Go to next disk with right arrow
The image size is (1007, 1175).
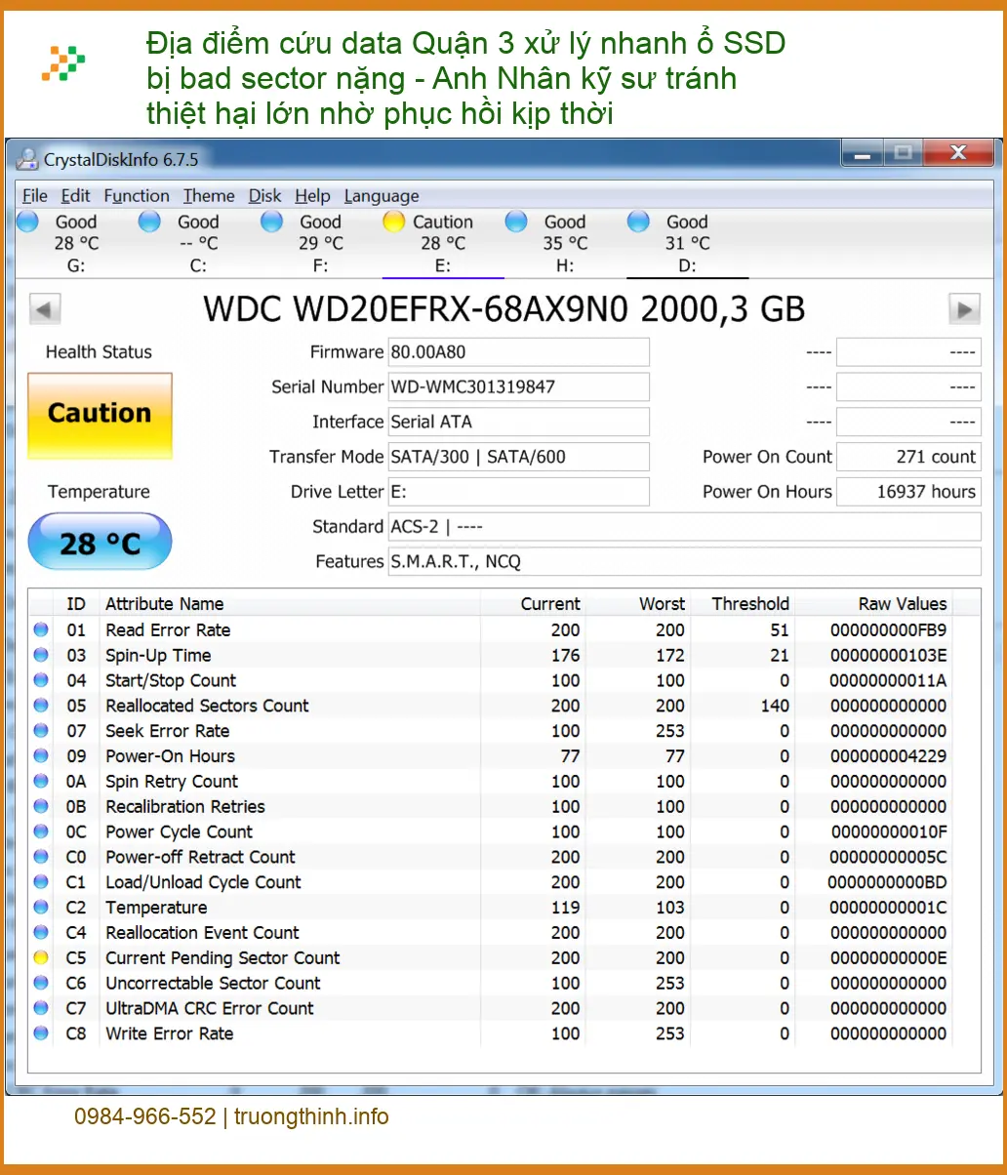[x=964, y=309]
